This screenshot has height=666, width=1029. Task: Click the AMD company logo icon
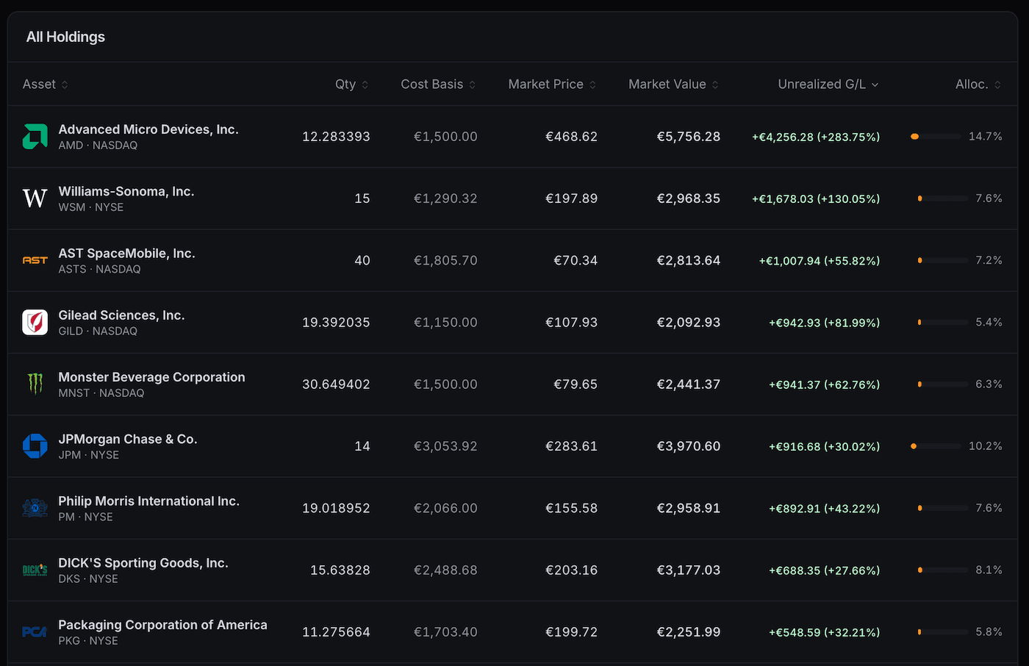35,137
